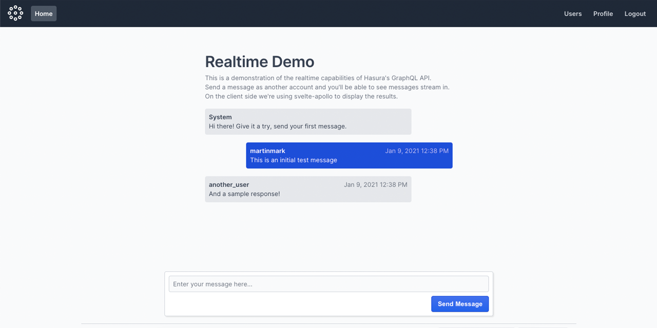Click the dotted circle app logo

click(15, 13)
